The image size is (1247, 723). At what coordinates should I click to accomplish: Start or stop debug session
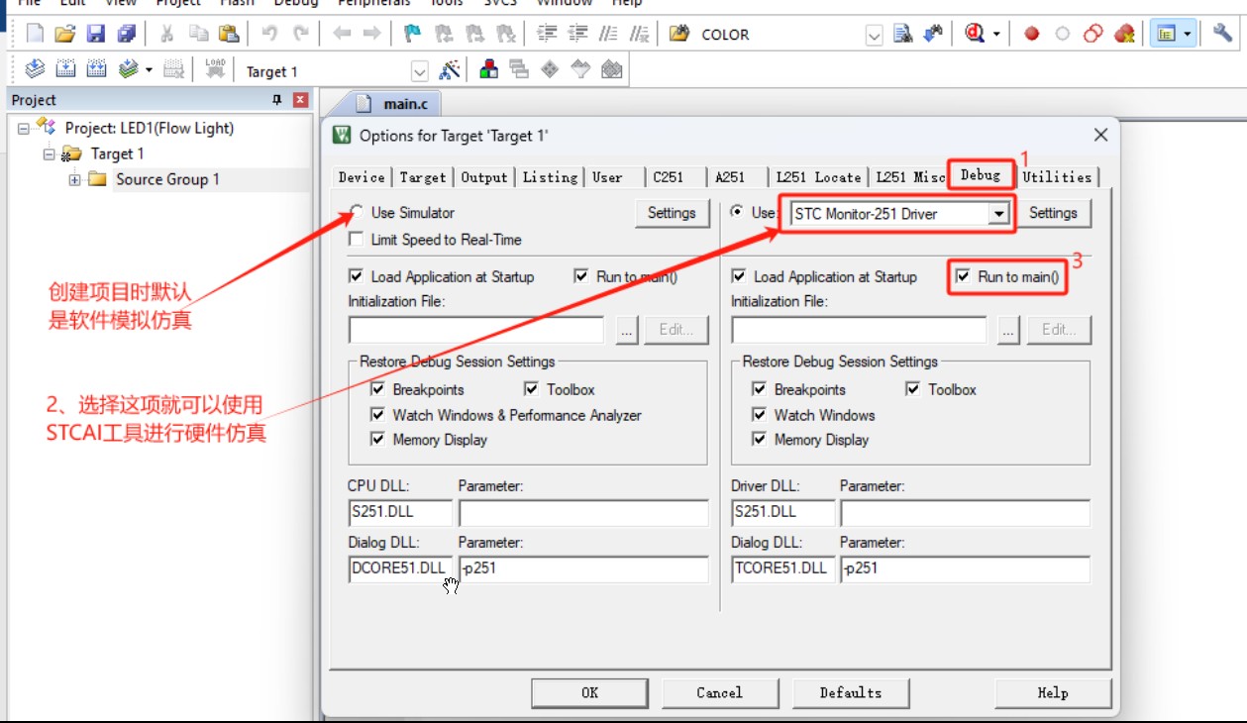[x=975, y=34]
